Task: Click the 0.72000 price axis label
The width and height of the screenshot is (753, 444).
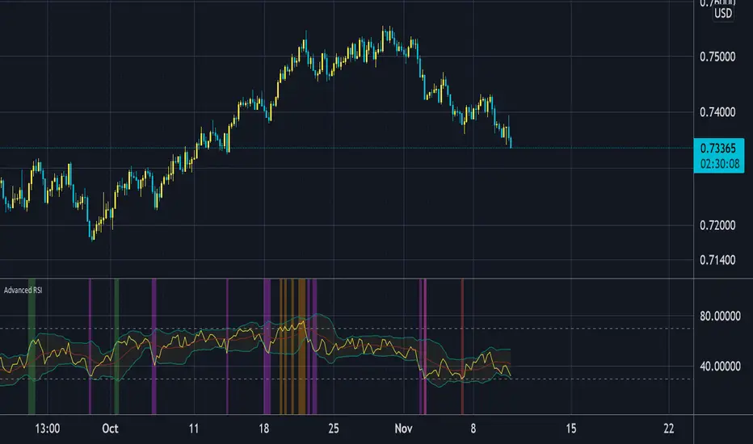Action: (x=717, y=225)
